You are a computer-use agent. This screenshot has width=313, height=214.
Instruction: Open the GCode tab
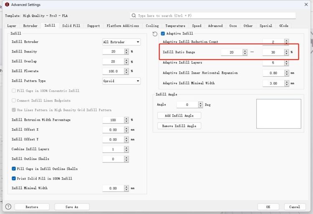(284, 26)
